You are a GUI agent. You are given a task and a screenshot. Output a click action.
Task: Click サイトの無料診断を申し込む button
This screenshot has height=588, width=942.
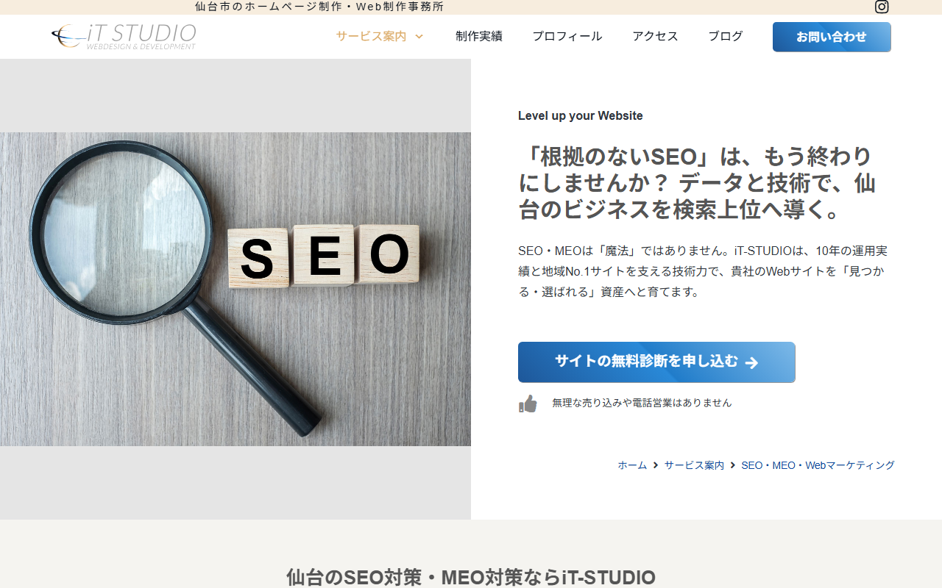(648, 362)
